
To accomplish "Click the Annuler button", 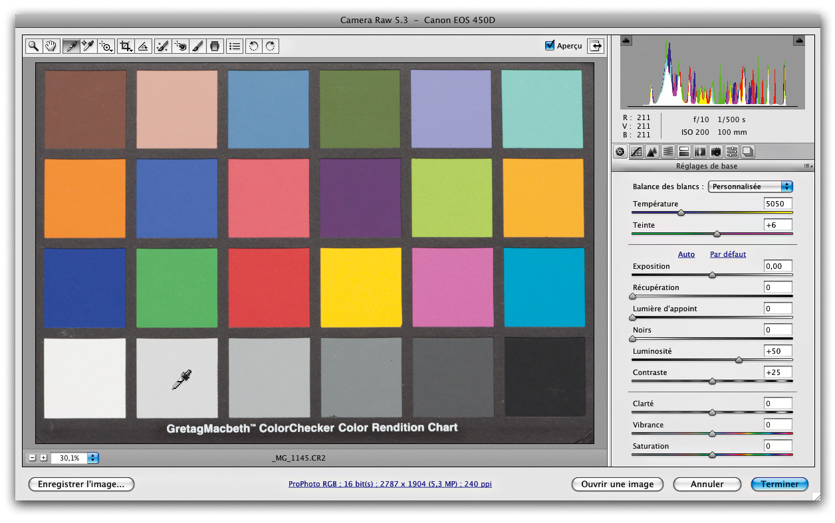I will 707,485.
